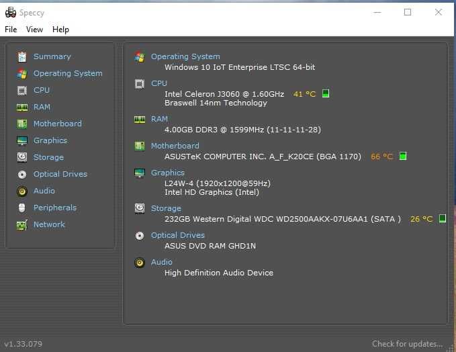Open the CPU heading link in main panel
Screen dimensions: 456x352
(x=158, y=83)
